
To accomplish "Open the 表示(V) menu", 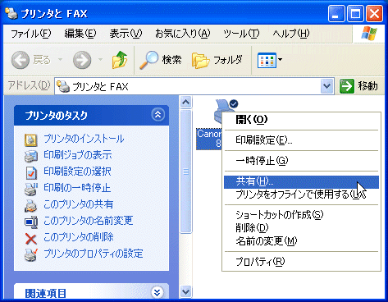I will pos(126,34).
